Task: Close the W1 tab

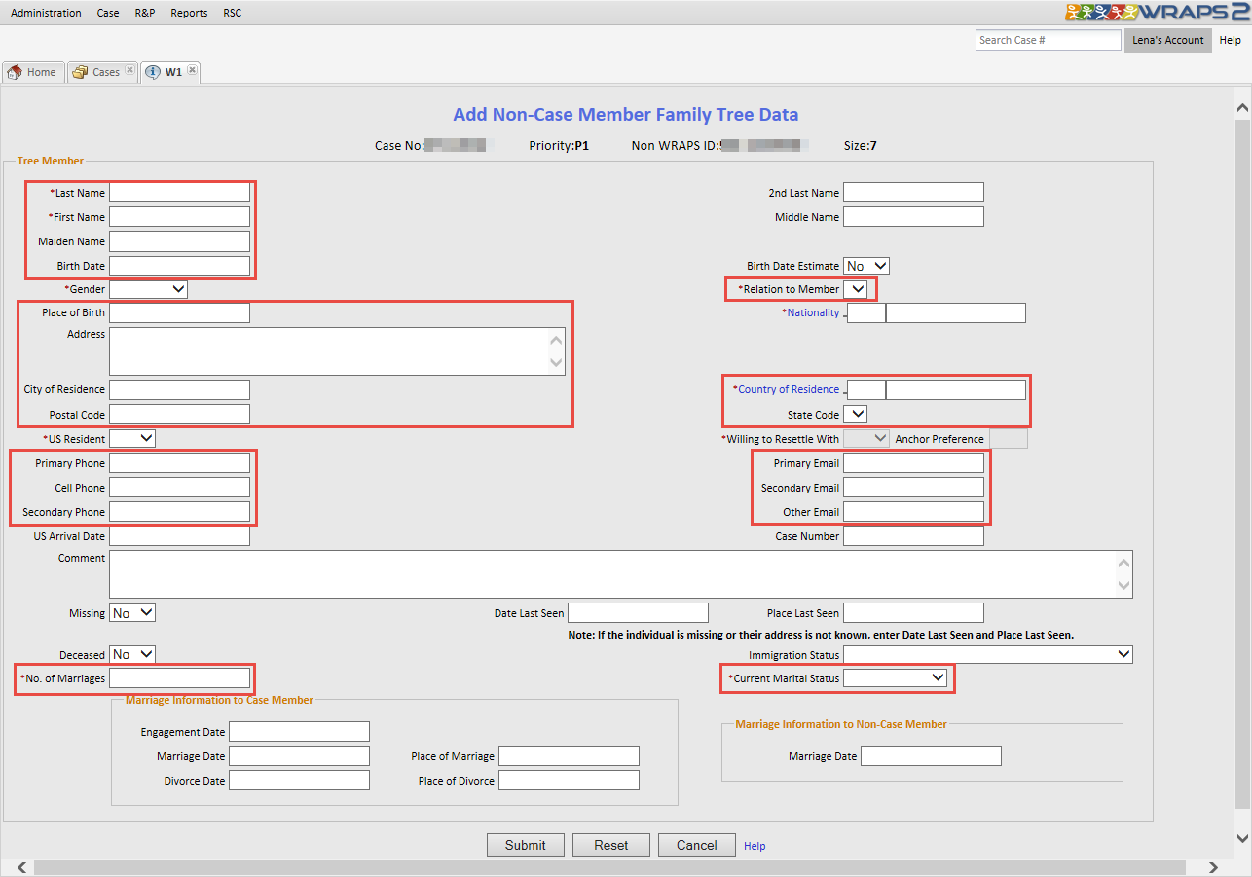Action: tap(193, 71)
